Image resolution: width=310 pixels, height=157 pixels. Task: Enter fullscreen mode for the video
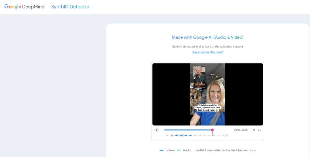pos(260,130)
